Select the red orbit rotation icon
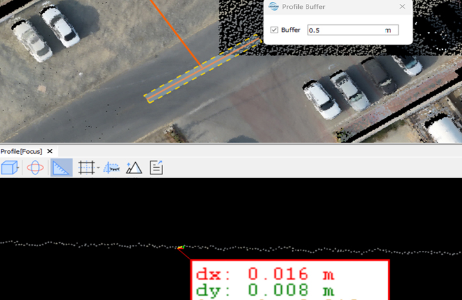This screenshot has height=300, width=462. pos(35,168)
